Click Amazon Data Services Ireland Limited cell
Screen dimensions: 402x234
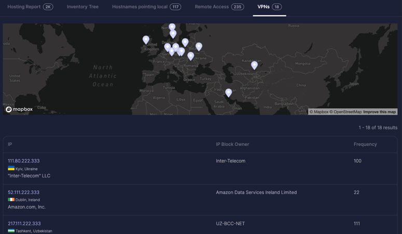coord(256,192)
